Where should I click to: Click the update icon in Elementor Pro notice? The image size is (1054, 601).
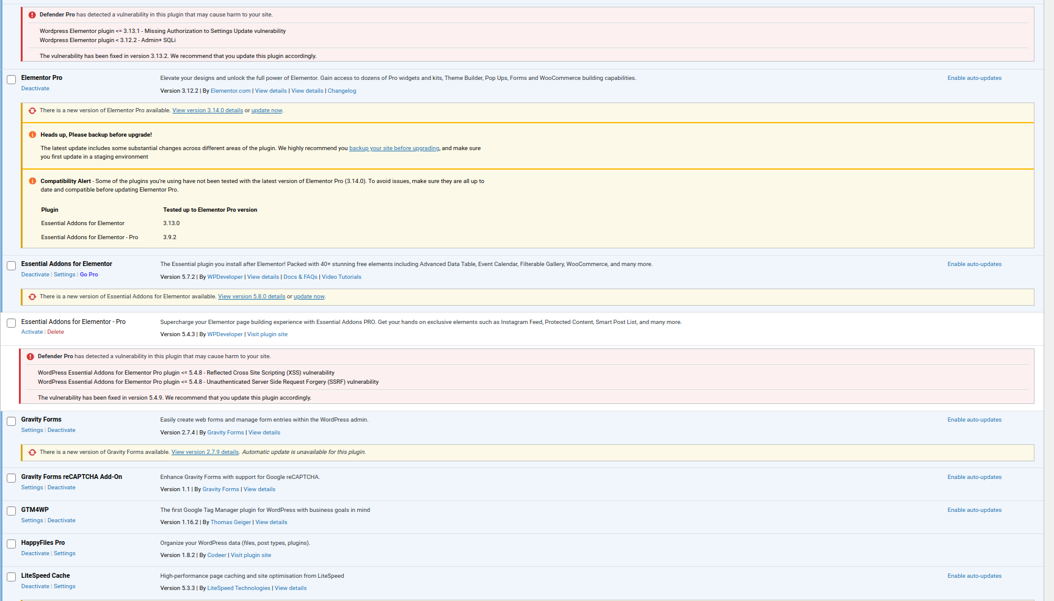pos(32,110)
